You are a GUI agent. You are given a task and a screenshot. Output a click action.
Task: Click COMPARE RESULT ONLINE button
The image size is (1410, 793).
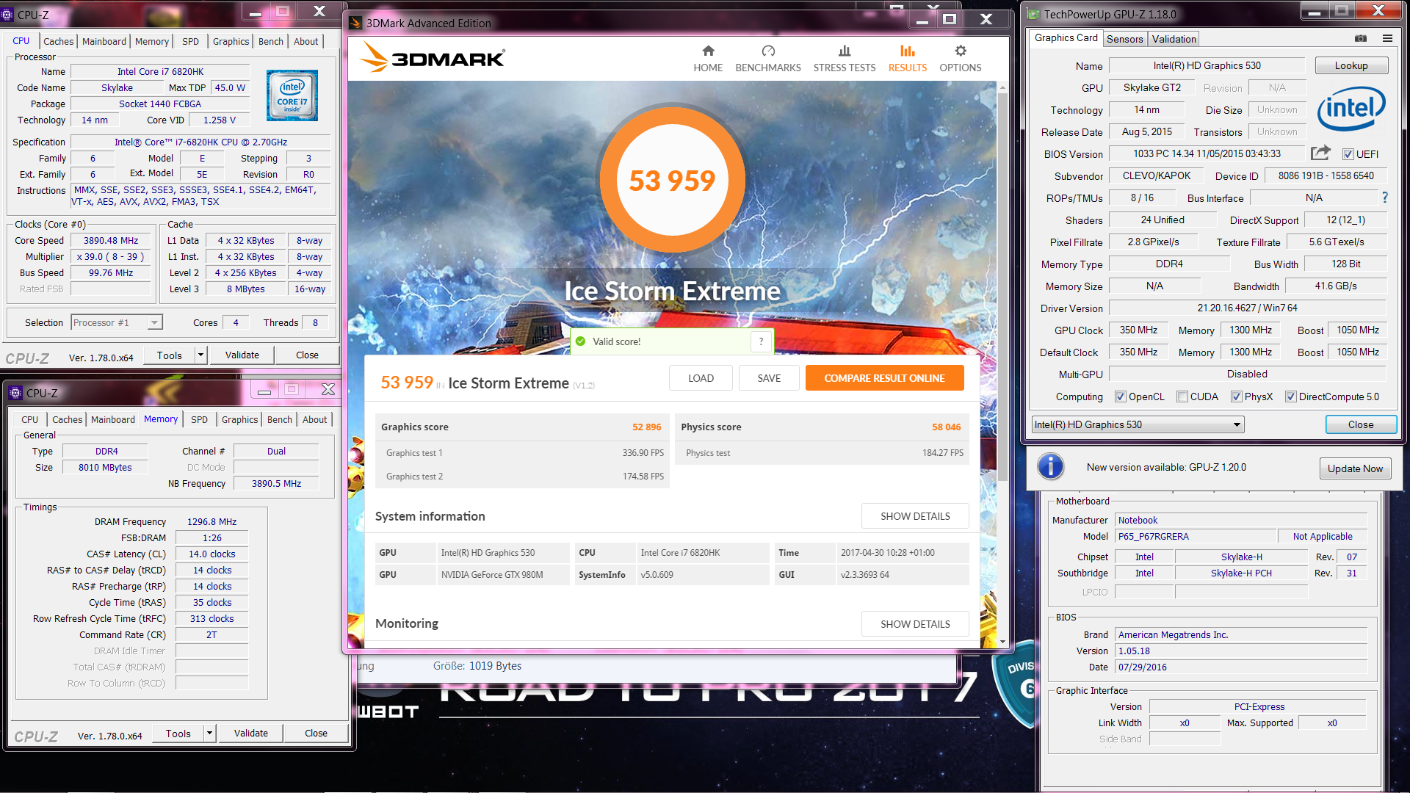pos(884,378)
